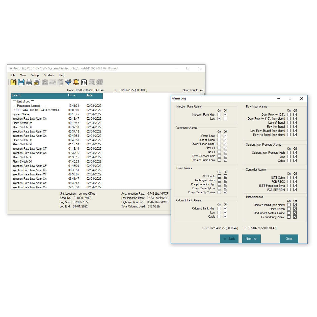Click the Next button in Alarm Log
Screen dimensions: 317x317
point(251,239)
